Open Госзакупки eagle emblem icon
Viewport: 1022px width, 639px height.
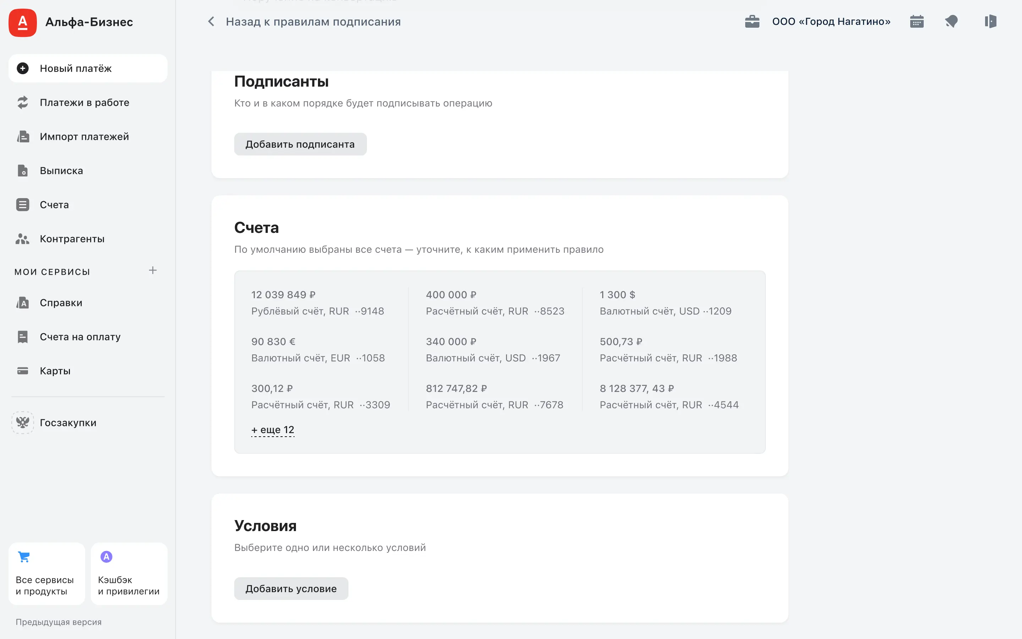tap(22, 422)
